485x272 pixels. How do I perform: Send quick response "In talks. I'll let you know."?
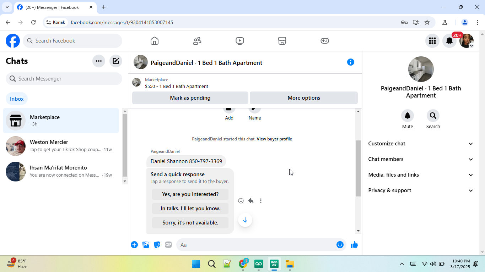pyautogui.click(x=190, y=209)
